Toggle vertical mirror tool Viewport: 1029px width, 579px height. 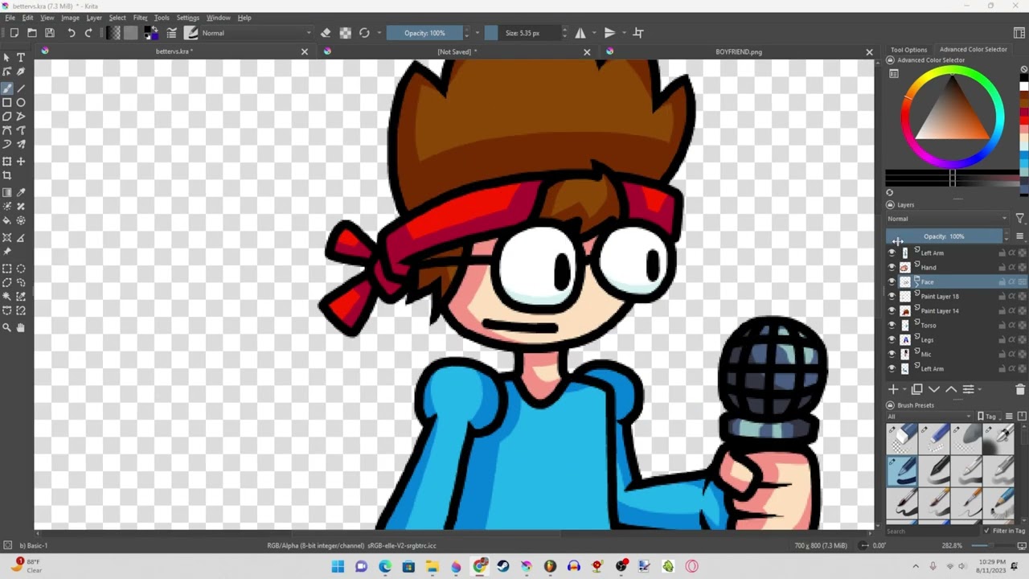tap(609, 33)
